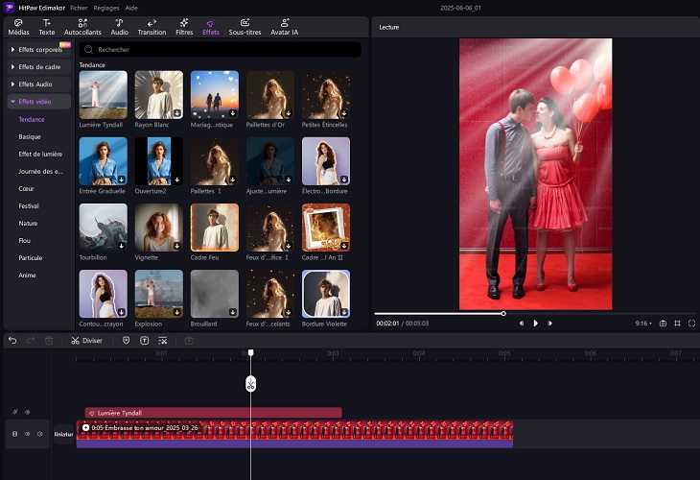Toggle visibility of the video track

pyautogui.click(x=28, y=434)
